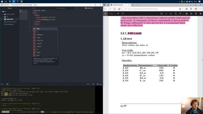Viewport: 203px width, 114px height.
Task: Show tabs you've set aside
Action: [105, 5]
